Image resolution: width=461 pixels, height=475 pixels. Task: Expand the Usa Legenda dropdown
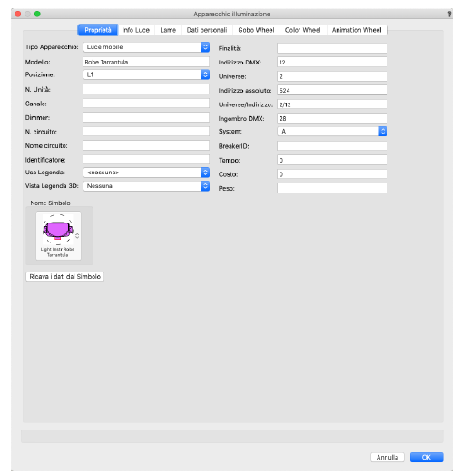146,173
